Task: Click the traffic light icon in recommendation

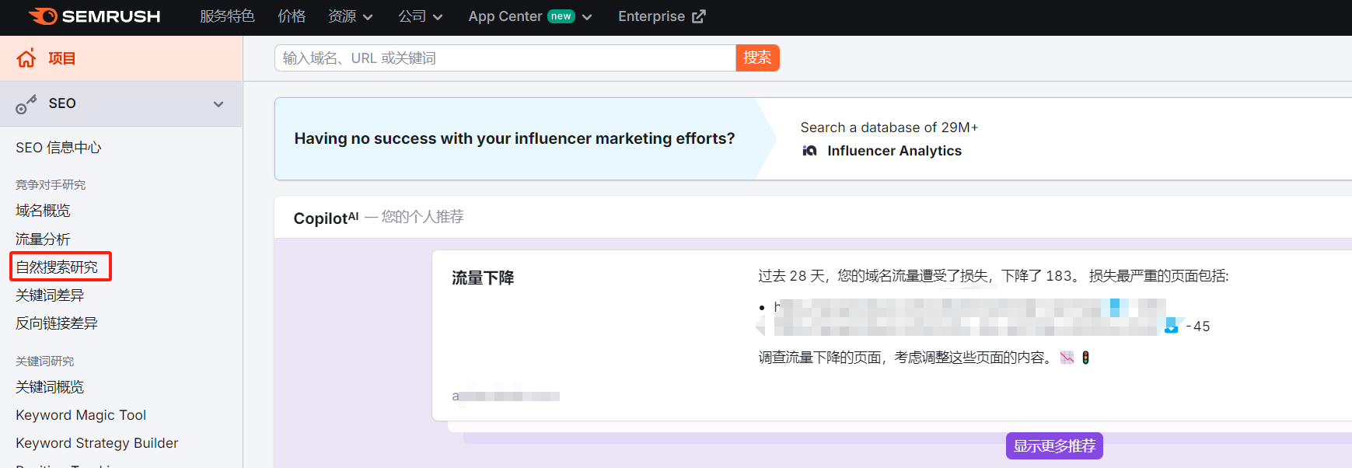Action: pyautogui.click(x=1085, y=358)
